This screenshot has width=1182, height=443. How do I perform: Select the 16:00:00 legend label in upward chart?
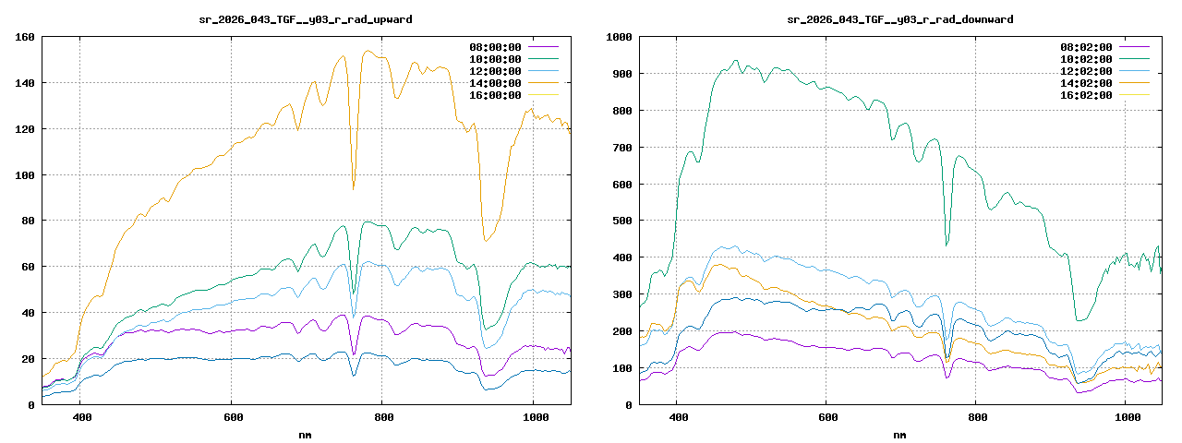point(495,95)
